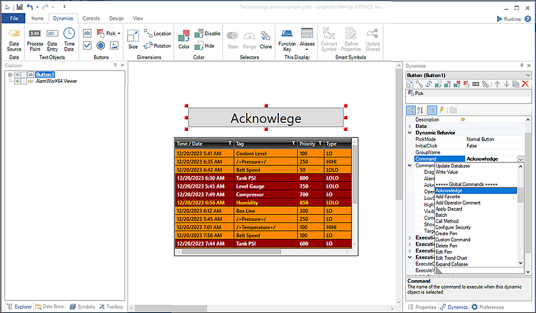Click the Acknowlege button on canvas
The height and width of the screenshot is (313, 536).
coord(266,118)
